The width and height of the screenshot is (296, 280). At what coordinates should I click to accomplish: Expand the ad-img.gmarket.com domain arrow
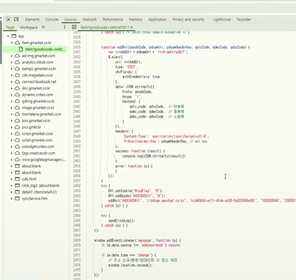pos(12,56)
